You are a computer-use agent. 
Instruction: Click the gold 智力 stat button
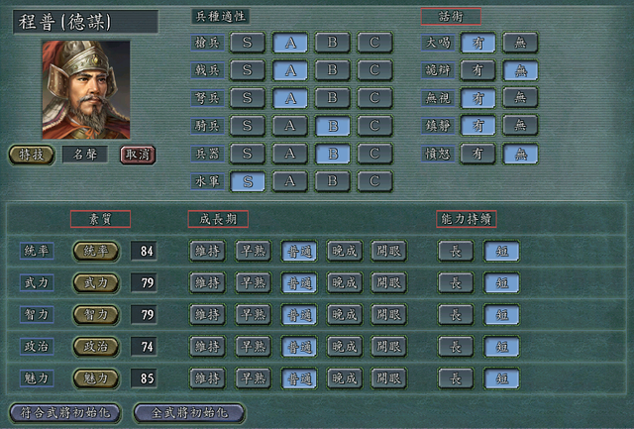96,315
